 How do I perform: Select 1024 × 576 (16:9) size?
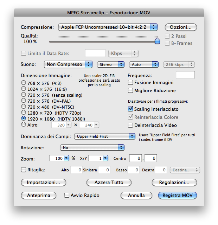(x=24, y=89)
